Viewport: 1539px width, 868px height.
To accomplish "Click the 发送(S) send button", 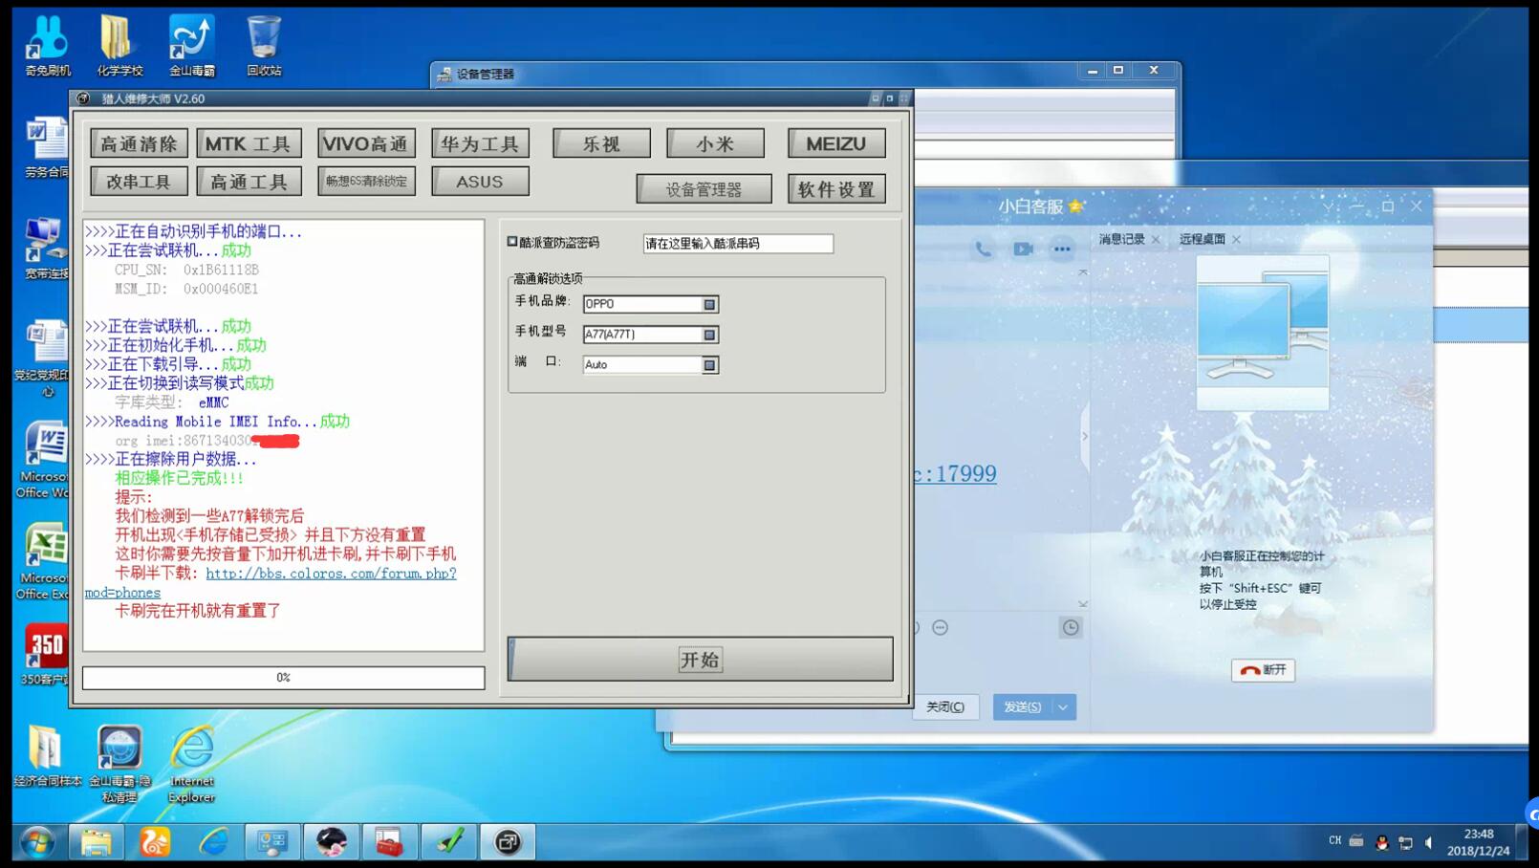I will (x=1023, y=707).
